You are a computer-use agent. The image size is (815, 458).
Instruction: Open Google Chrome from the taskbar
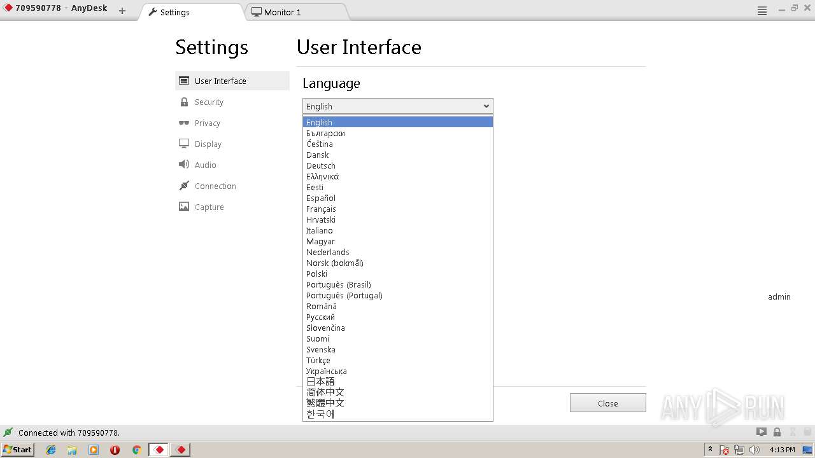pyautogui.click(x=136, y=450)
